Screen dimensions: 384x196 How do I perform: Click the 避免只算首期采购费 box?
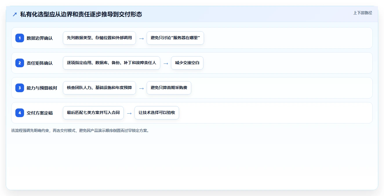pyautogui.click(x=169, y=88)
